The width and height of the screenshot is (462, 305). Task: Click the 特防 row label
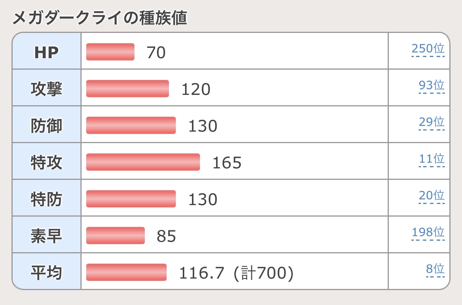(x=46, y=199)
